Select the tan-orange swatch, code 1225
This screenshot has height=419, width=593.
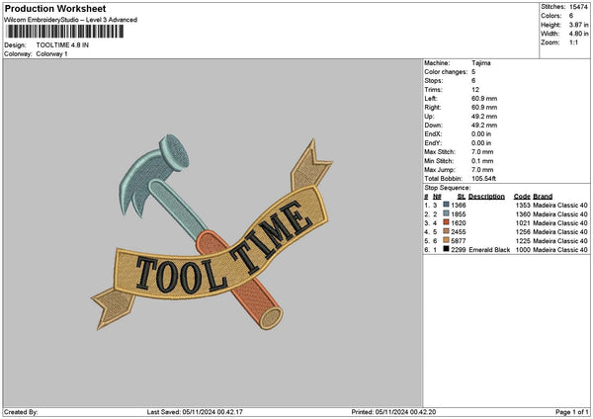pyautogui.click(x=448, y=240)
